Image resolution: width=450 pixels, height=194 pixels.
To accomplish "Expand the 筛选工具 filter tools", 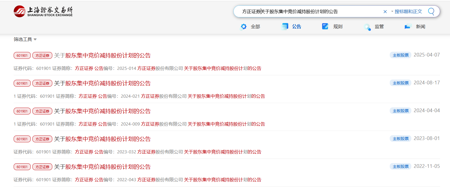I will click(x=25, y=39).
